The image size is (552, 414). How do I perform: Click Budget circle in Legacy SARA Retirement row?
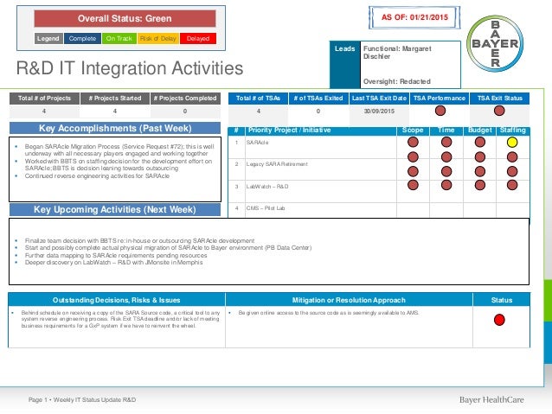(480, 171)
